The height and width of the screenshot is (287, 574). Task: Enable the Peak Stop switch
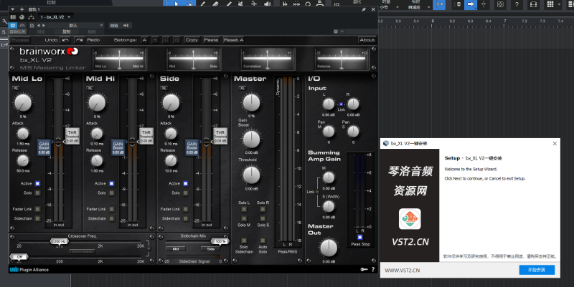click(x=359, y=237)
